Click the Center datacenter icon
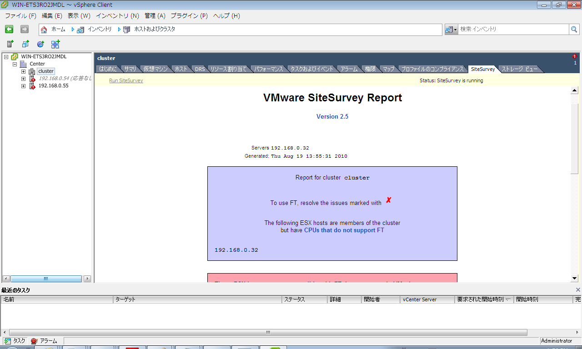This screenshot has width=582, height=349. click(23, 64)
